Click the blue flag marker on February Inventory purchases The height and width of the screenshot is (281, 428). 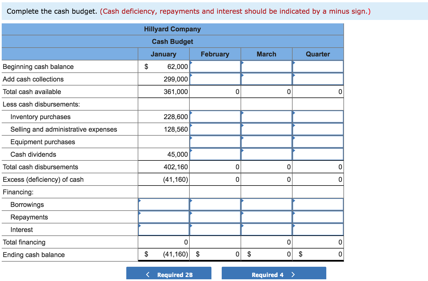point(191,112)
